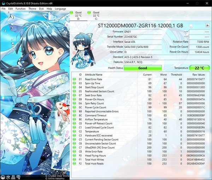
Task: Click the status icon for Power-On Hours row
Action: click(x=74, y=99)
